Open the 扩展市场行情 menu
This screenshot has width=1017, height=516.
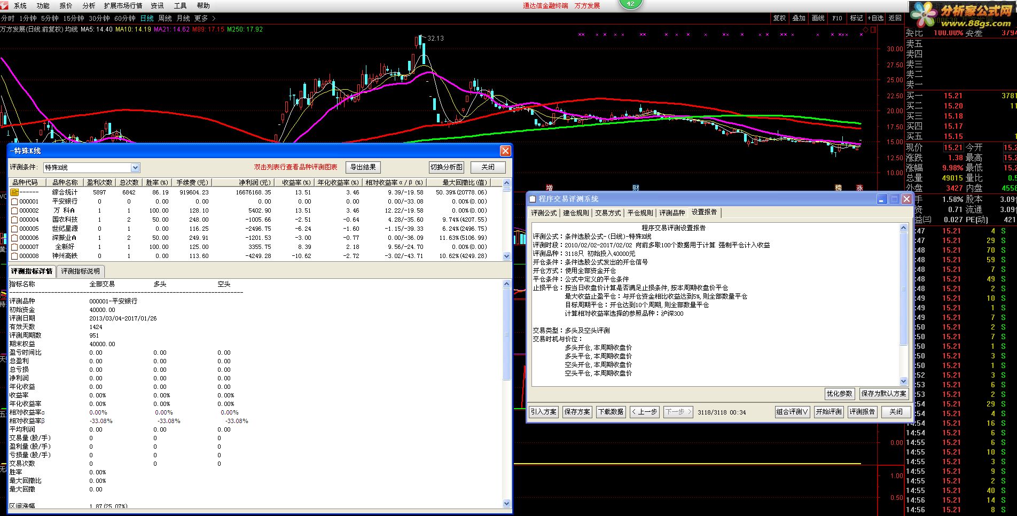pyautogui.click(x=123, y=6)
